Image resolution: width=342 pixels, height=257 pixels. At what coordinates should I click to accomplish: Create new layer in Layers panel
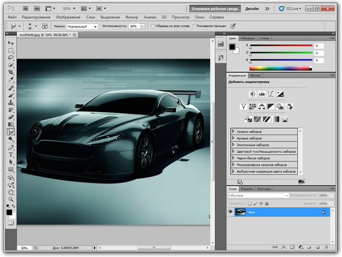point(318,247)
